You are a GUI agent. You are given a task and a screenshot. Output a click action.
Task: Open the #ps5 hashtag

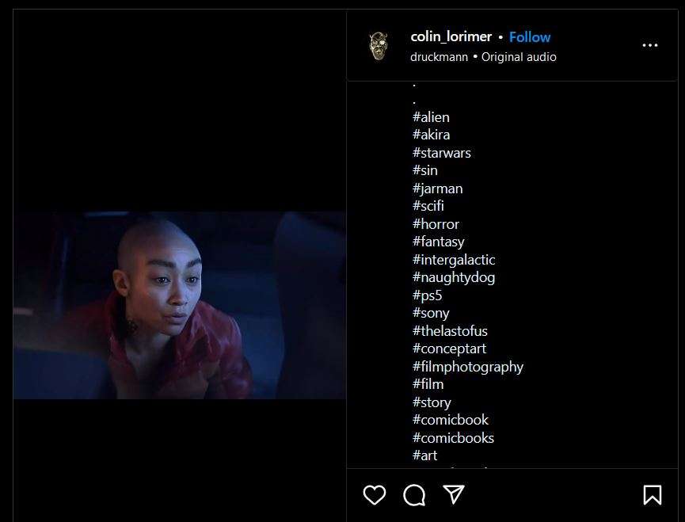(x=428, y=295)
